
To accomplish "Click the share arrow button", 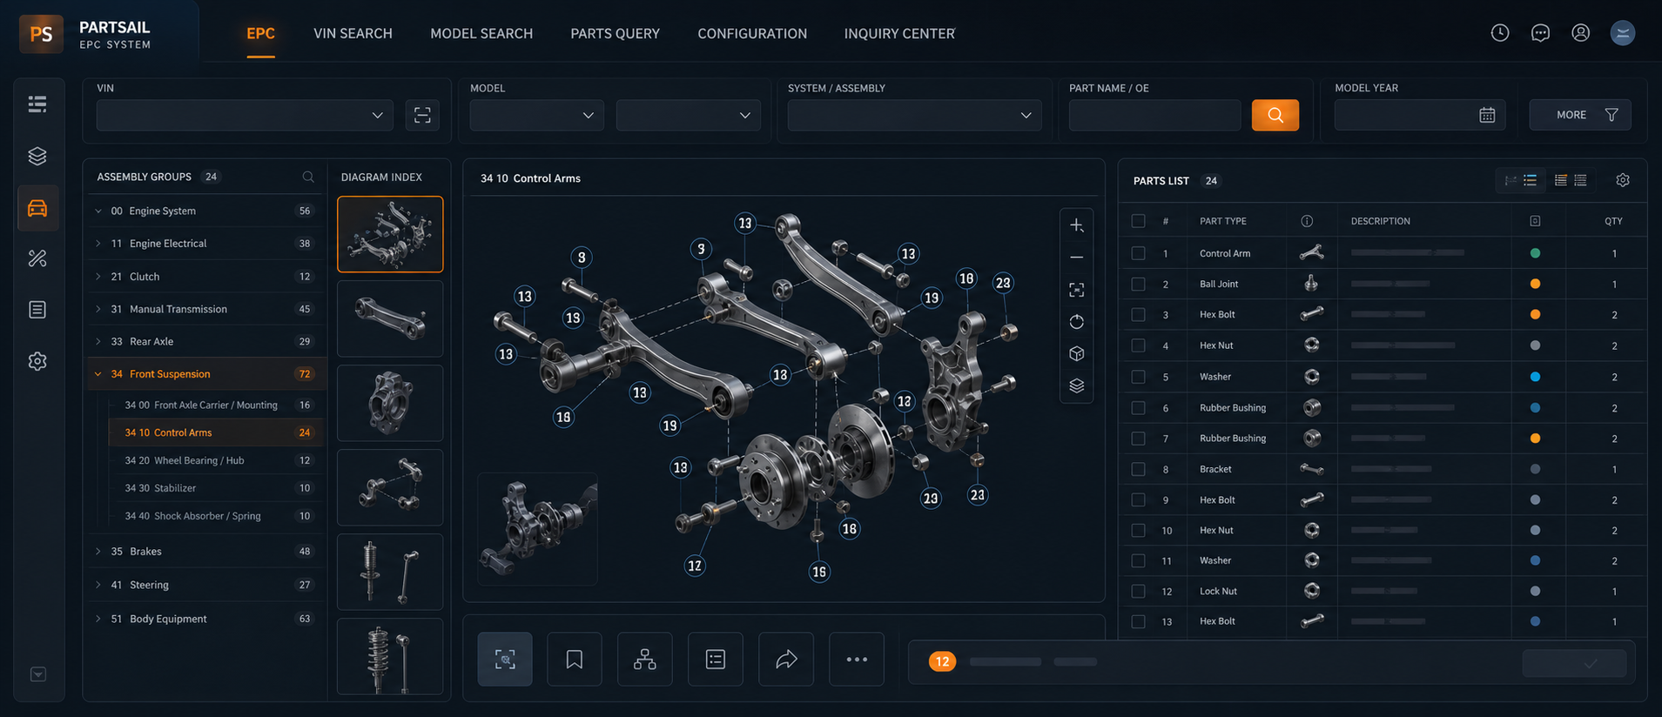I will (x=786, y=660).
